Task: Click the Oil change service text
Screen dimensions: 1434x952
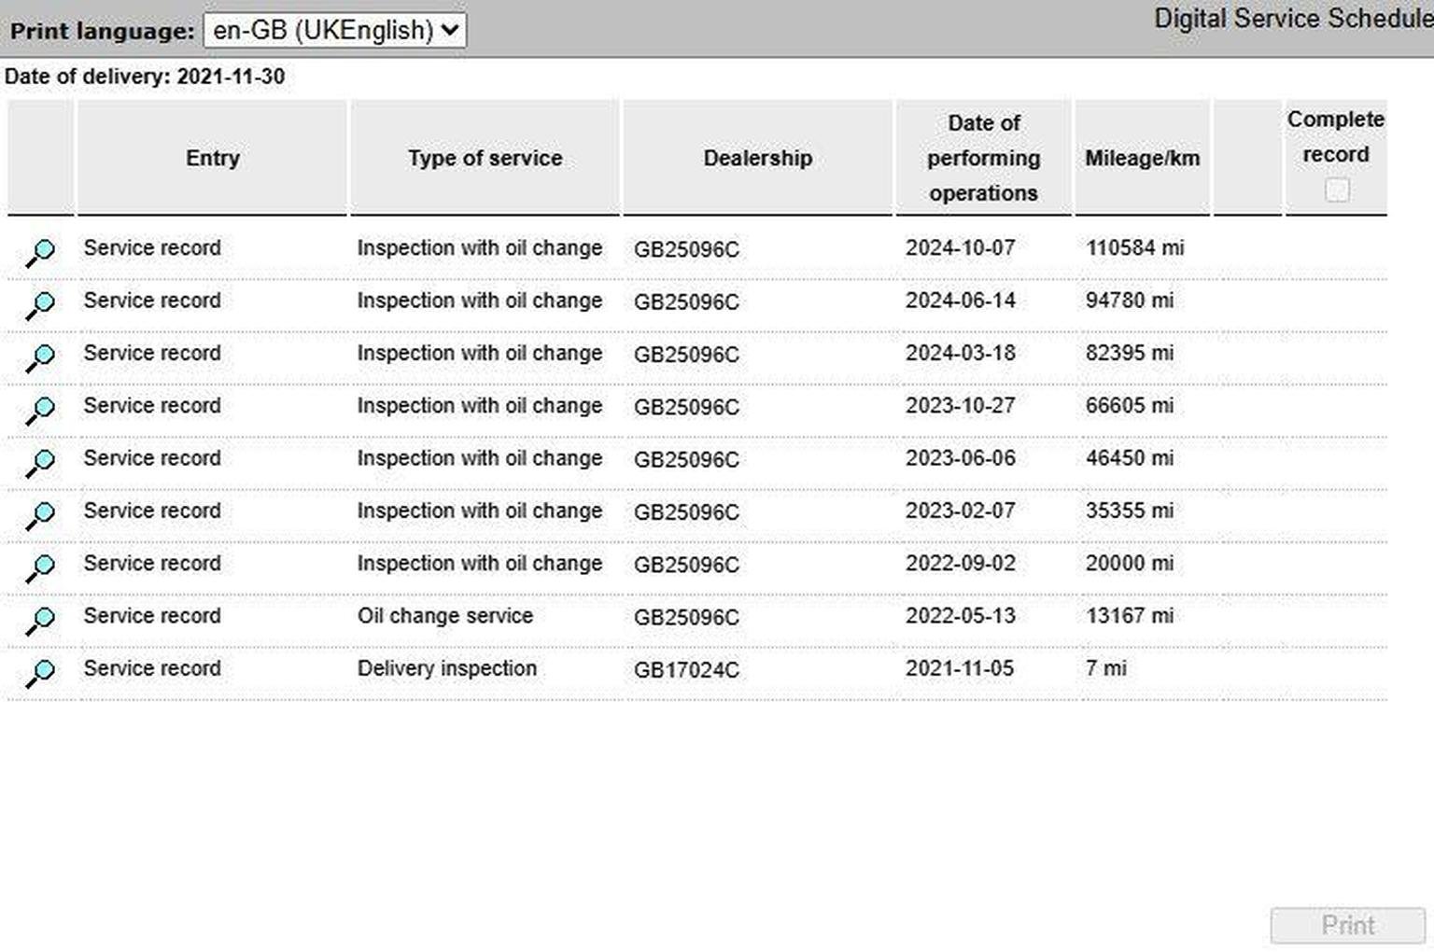Action: coord(445,615)
